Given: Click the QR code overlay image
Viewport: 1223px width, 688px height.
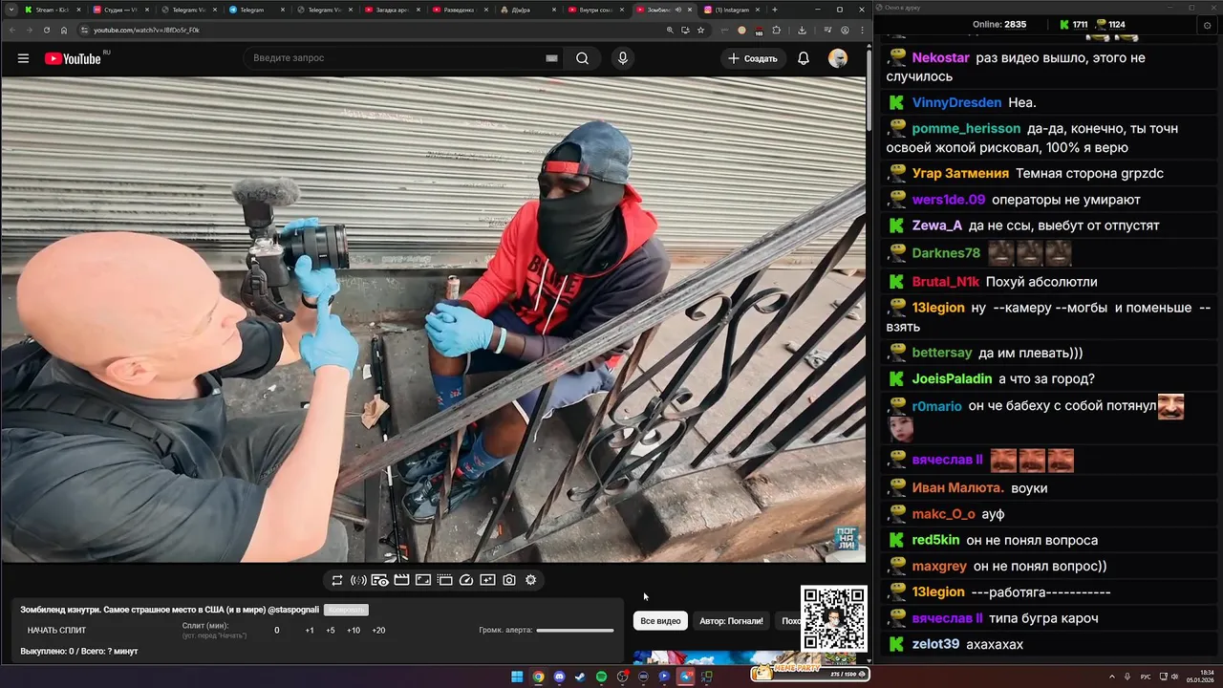Looking at the screenshot, I should [834, 619].
